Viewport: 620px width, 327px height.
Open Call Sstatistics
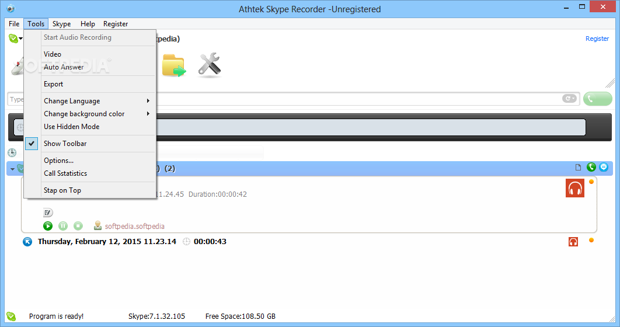click(90, 173)
